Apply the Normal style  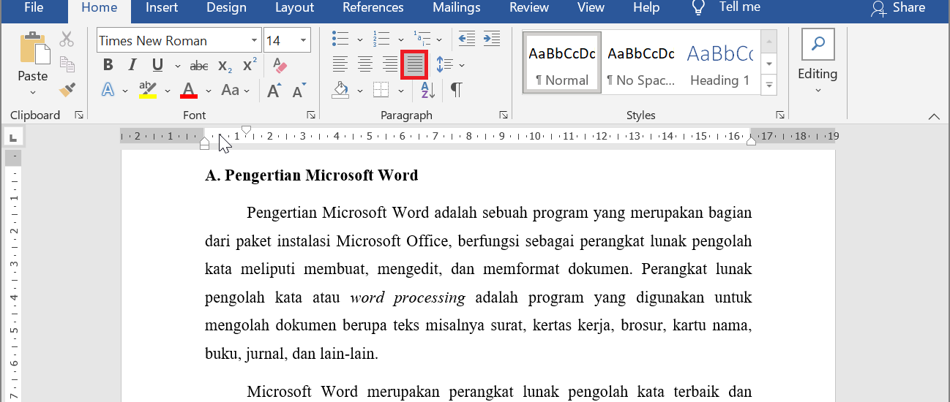562,63
